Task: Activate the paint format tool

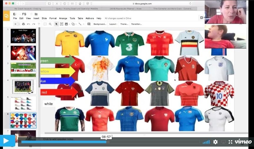Action: point(39,24)
